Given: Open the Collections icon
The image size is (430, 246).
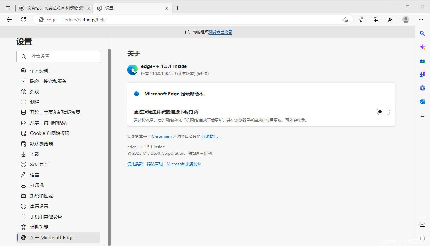Looking at the screenshot, I should (376, 20).
